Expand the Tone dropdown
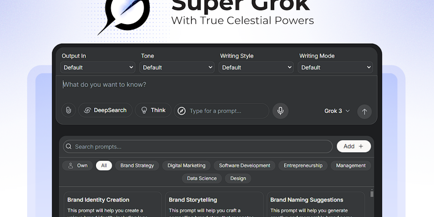This screenshot has width=434, height=217. 177,67
